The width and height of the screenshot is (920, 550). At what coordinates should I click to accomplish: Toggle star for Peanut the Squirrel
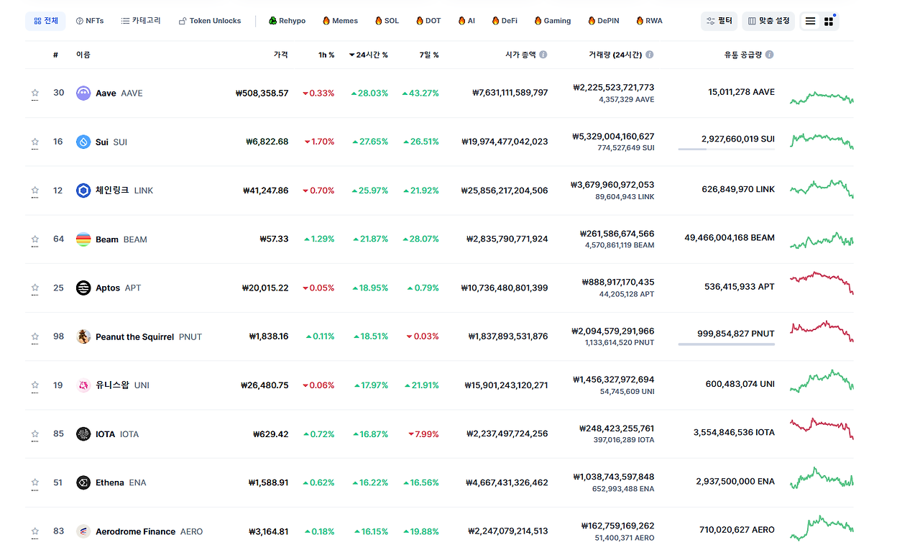34,336
